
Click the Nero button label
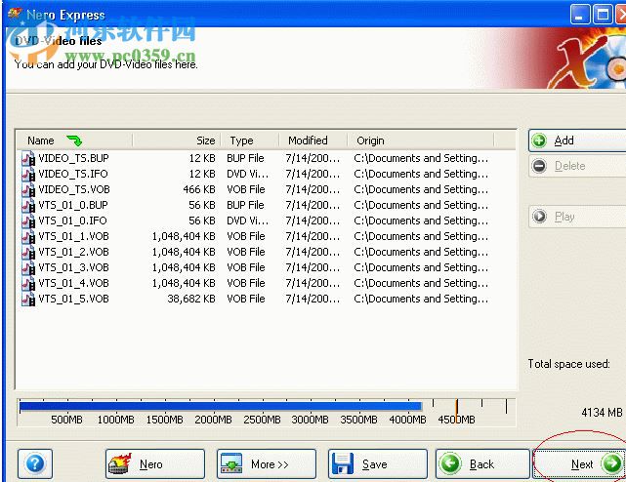(x=151, y=464)
